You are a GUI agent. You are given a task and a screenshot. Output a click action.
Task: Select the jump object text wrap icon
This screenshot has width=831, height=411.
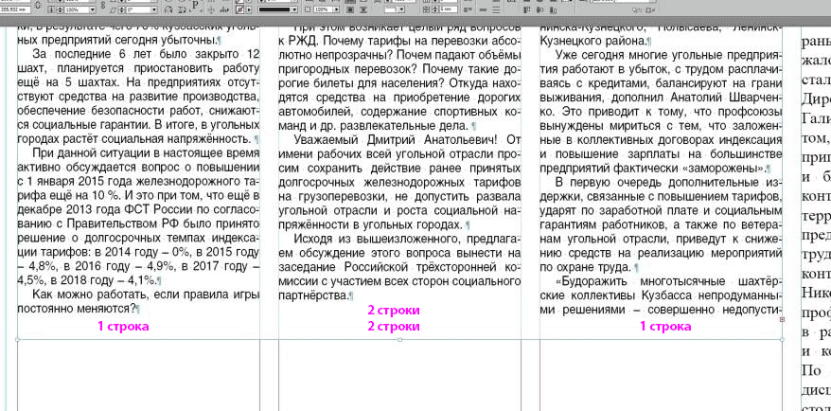[x=350, y=9]
